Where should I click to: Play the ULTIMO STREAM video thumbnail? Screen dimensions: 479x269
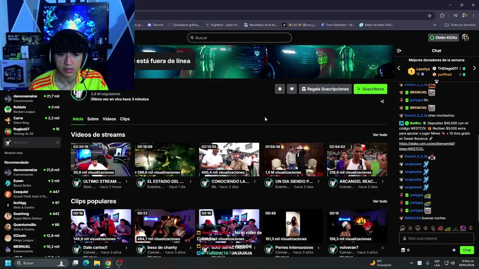click(101, 160)
